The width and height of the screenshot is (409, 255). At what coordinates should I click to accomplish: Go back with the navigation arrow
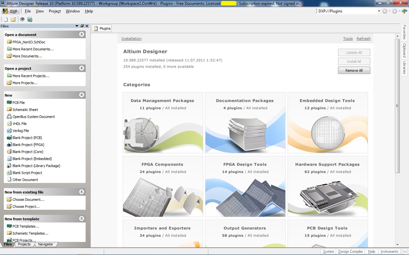[385, 11]
